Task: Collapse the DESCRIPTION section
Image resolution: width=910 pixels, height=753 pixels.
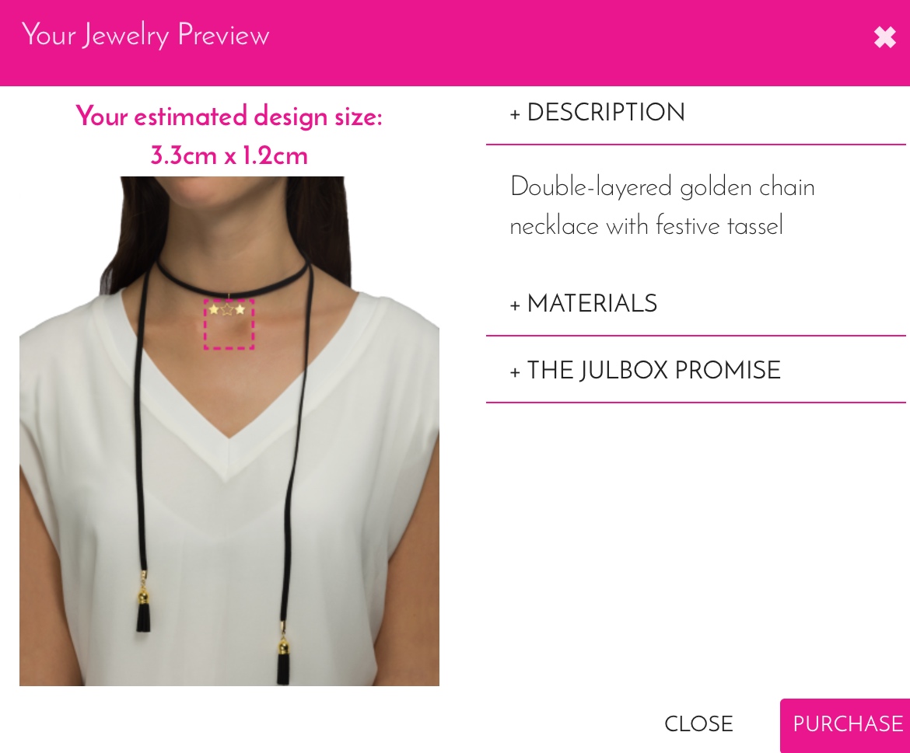Action: click(x=598, y=113)
